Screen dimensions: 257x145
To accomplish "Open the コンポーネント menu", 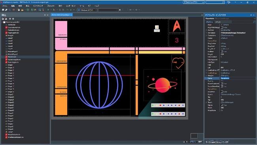I will [x=71, y=6].
